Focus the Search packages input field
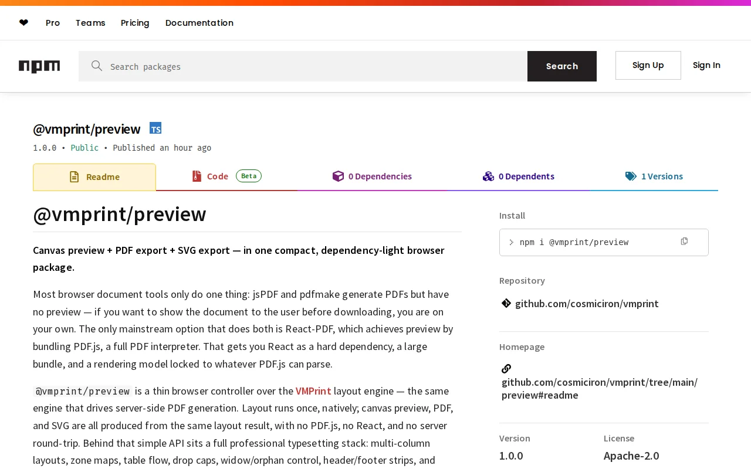The width and height of the screenshot is (751, 469). pyautogui.click(x=303, y=66)
